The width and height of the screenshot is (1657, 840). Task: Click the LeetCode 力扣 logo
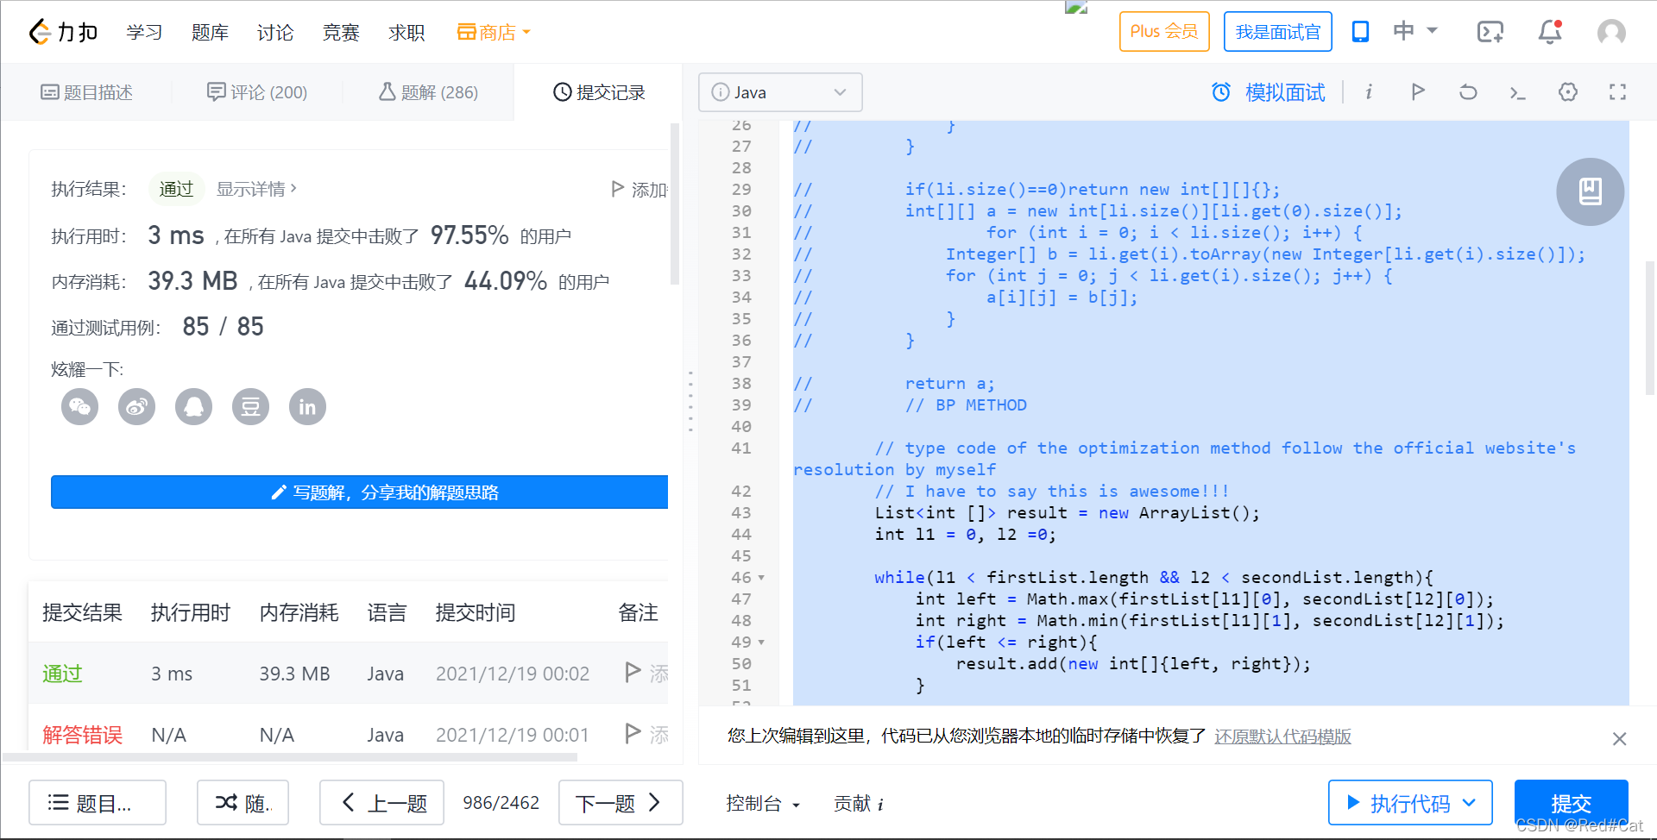63,32
